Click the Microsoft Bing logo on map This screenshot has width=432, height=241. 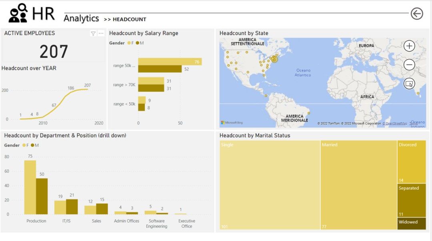(232, 123)
